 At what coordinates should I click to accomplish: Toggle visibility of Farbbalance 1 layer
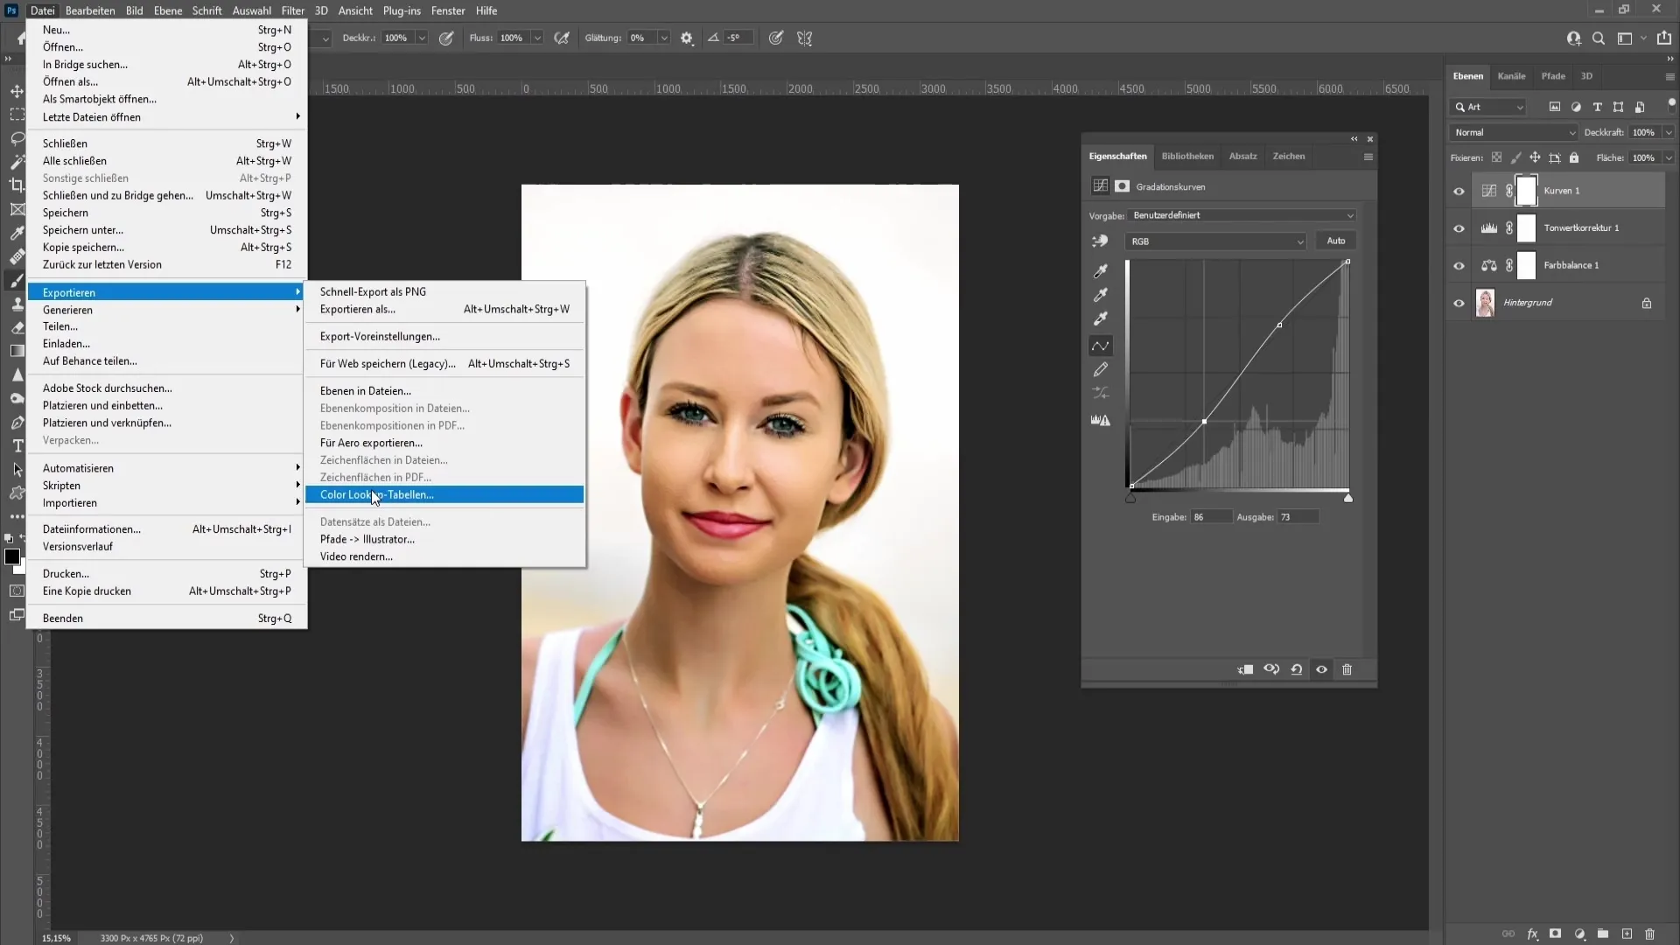point(1459,264)
